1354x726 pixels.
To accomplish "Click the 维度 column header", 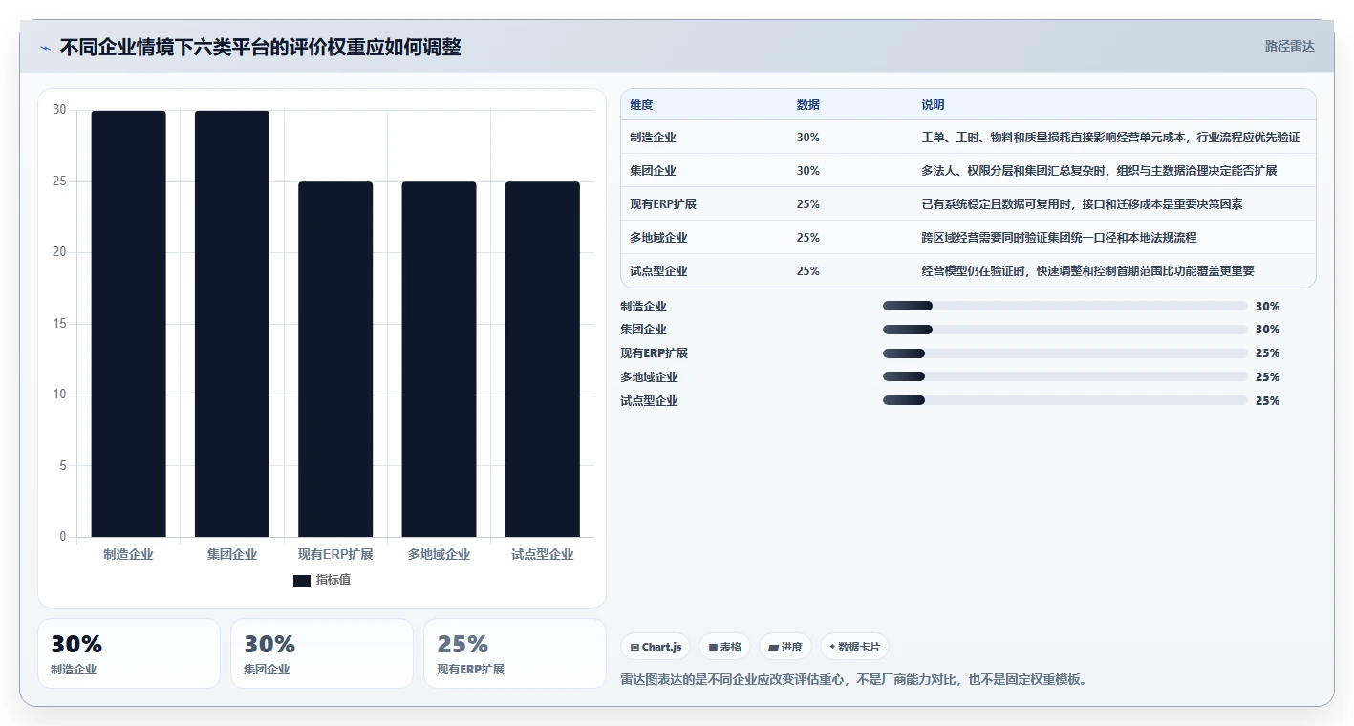I will pos(641,105).
